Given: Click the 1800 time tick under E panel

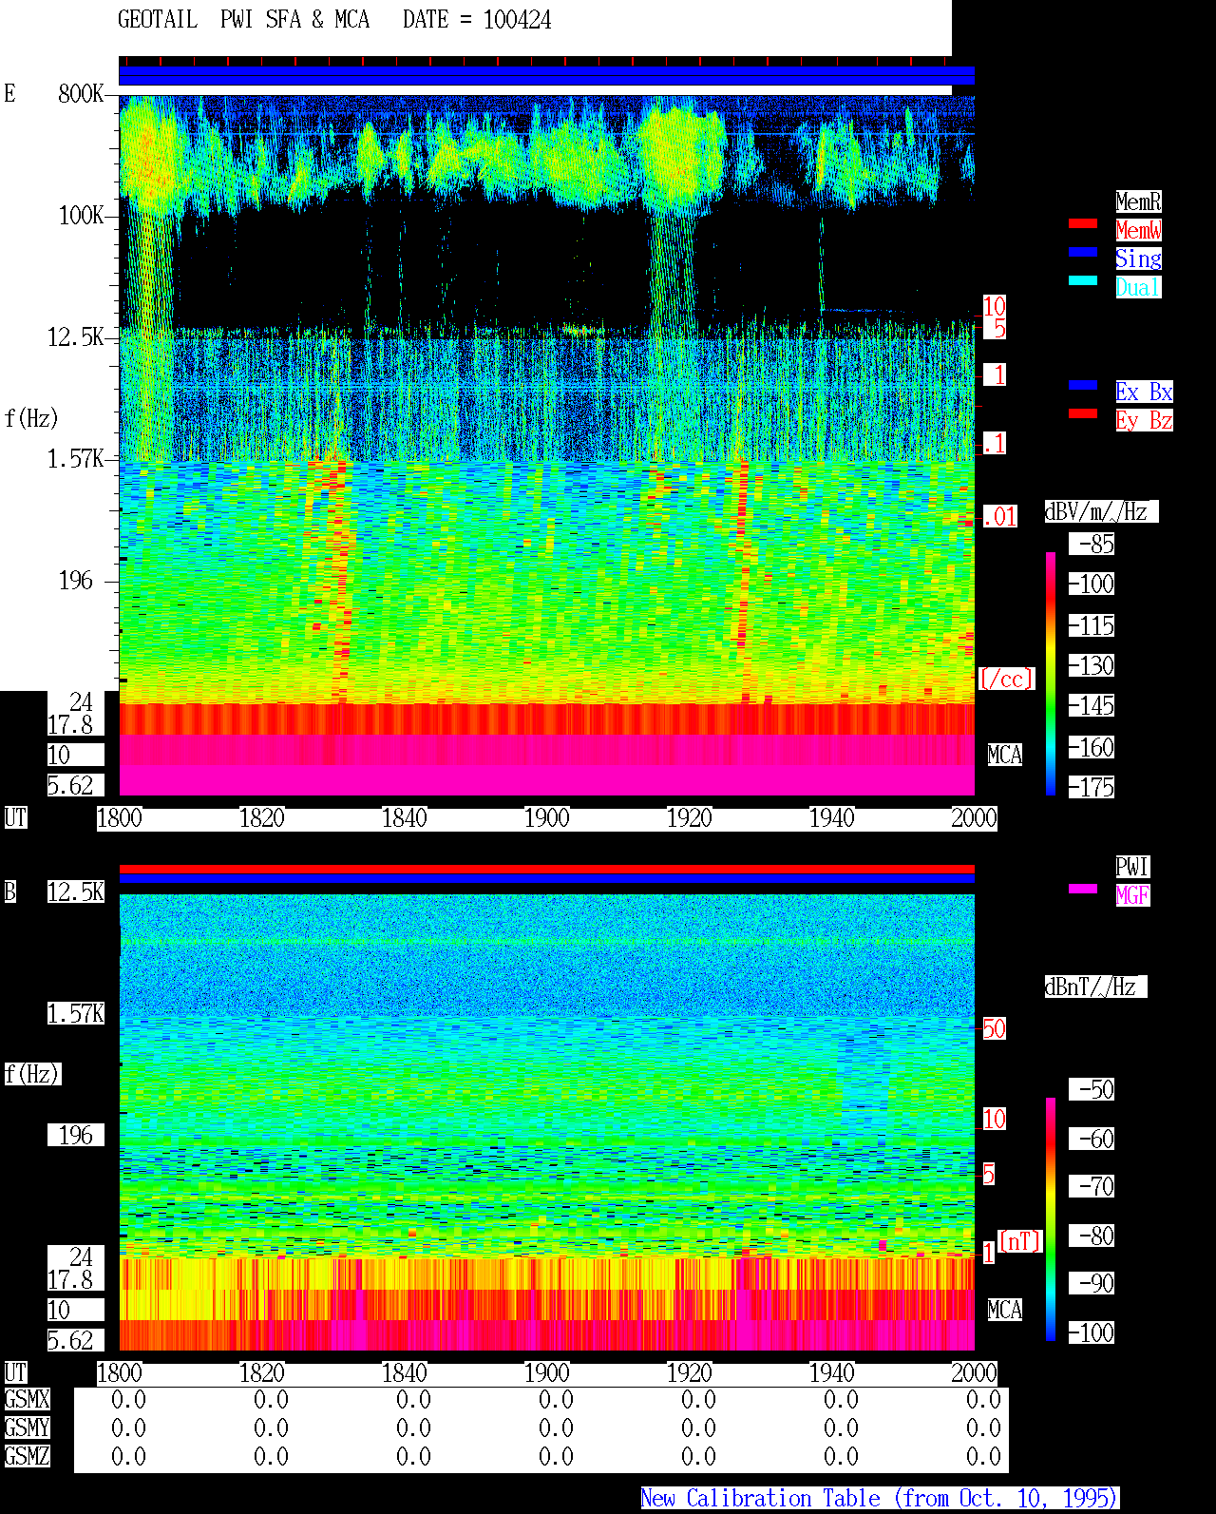Looking at the screenshot, I should pos(120,817).
